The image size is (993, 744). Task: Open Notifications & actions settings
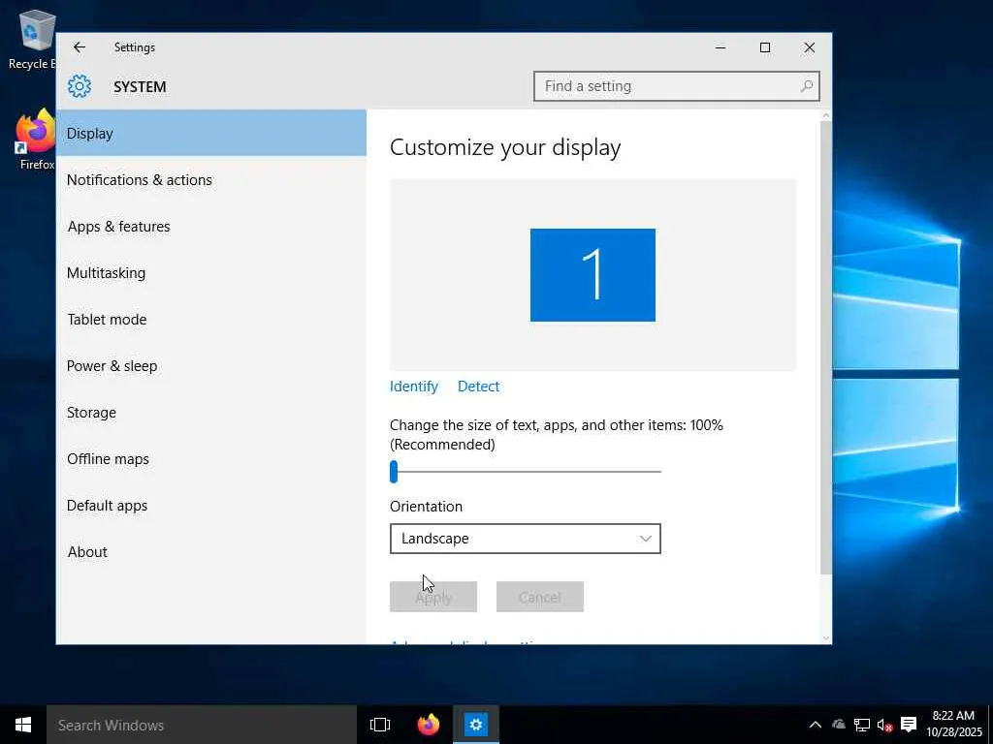(210, 179)
